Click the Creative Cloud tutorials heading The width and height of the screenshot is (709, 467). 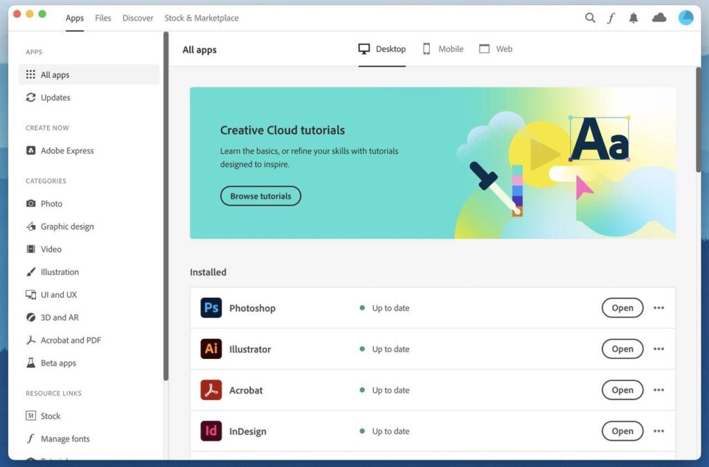click(282, 130)
